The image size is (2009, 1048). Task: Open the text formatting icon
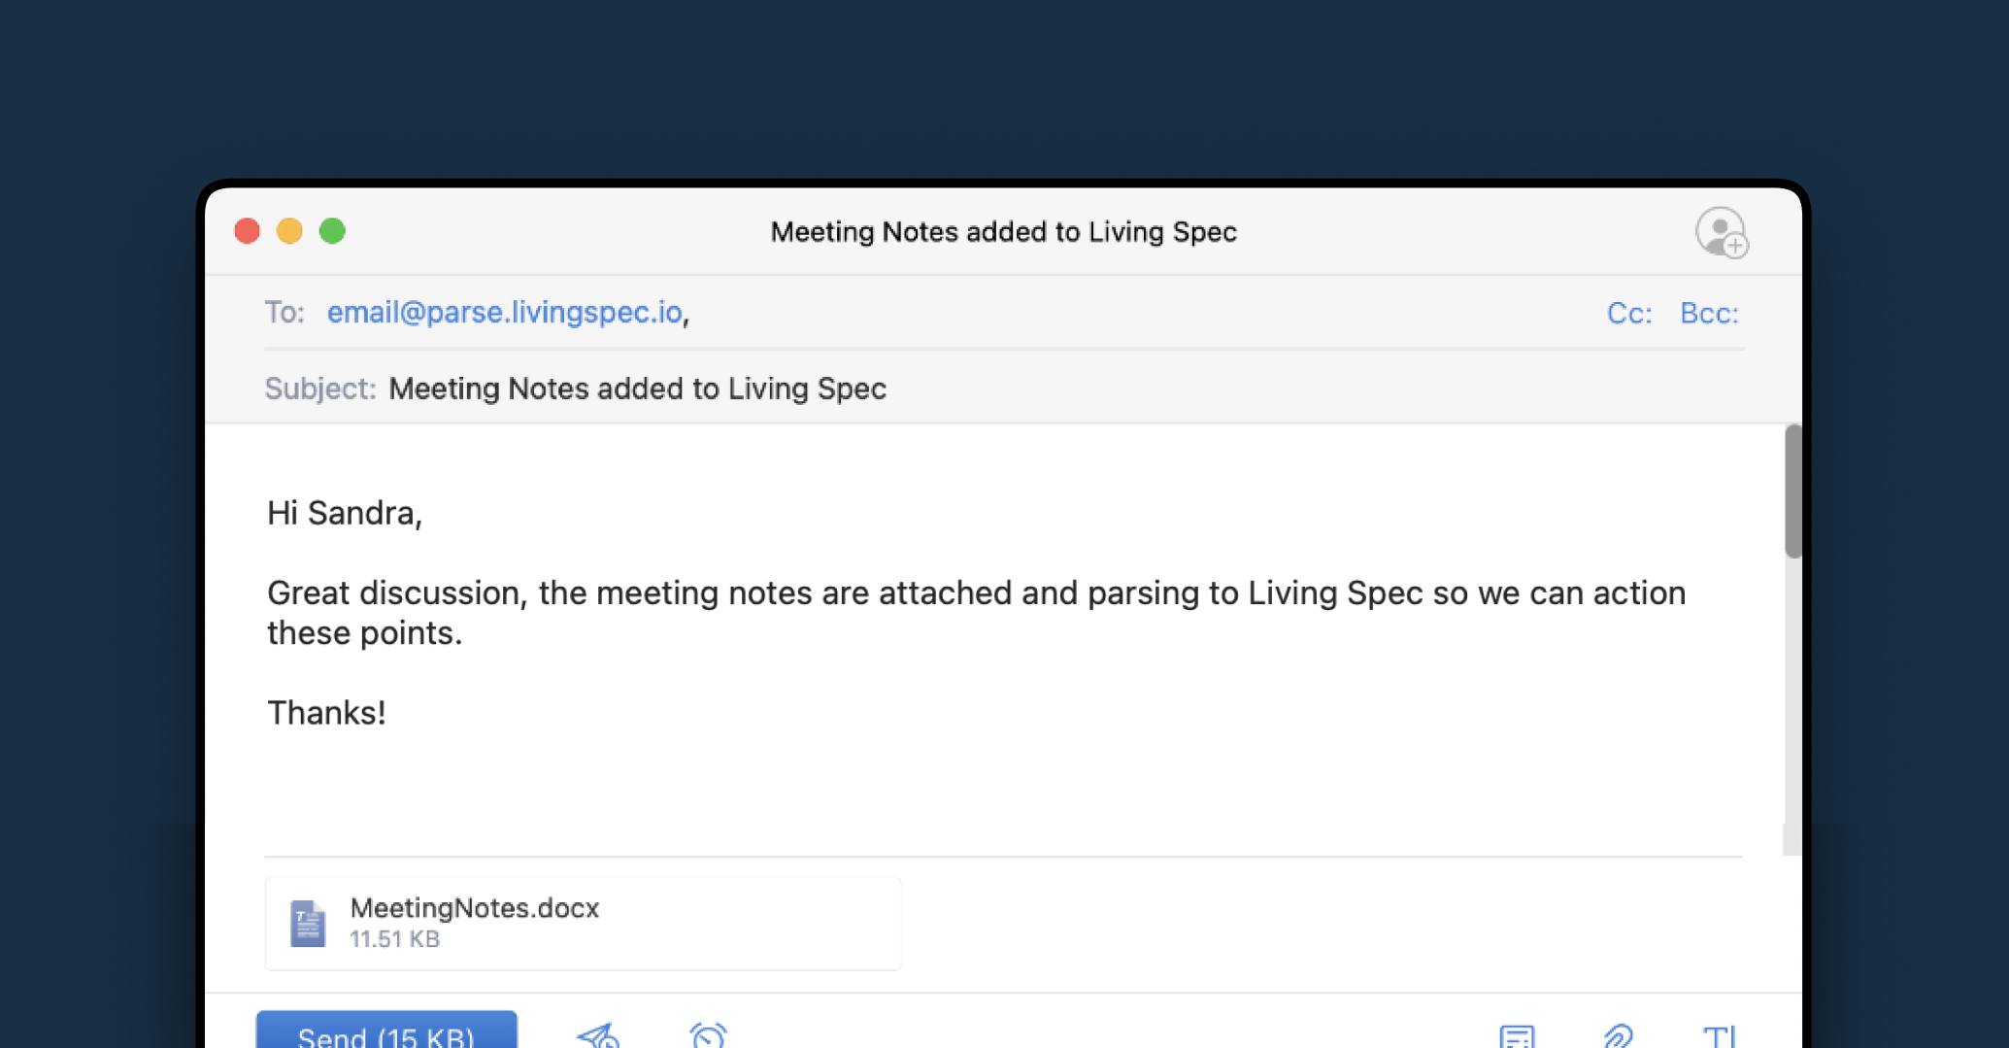coord(1719,1036)
